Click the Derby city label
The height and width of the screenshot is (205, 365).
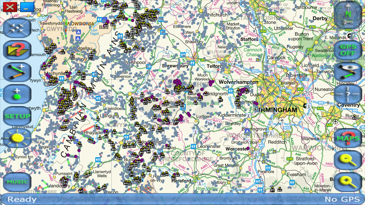[x=320, y=18]
